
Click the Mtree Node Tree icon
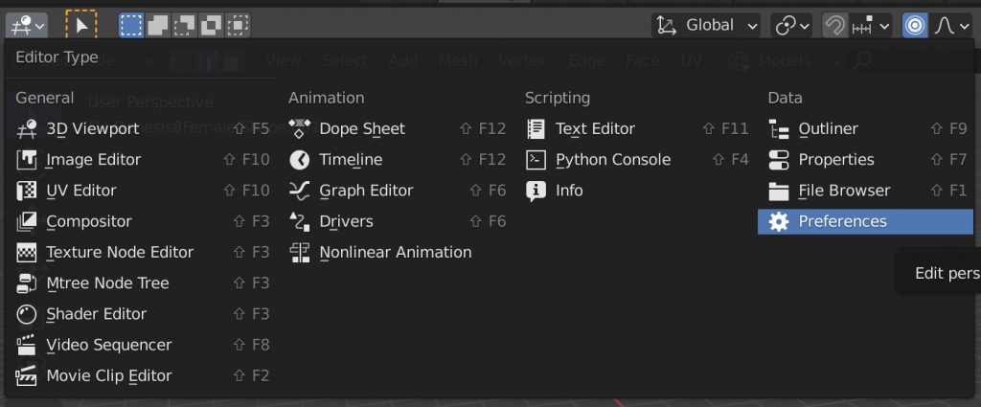tap(26, 283)
